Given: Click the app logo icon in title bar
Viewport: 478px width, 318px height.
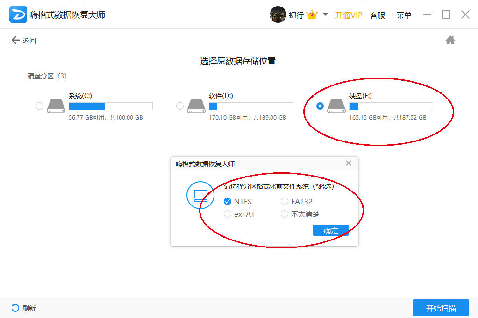Looking at the screenshot, I should (18, 14).
